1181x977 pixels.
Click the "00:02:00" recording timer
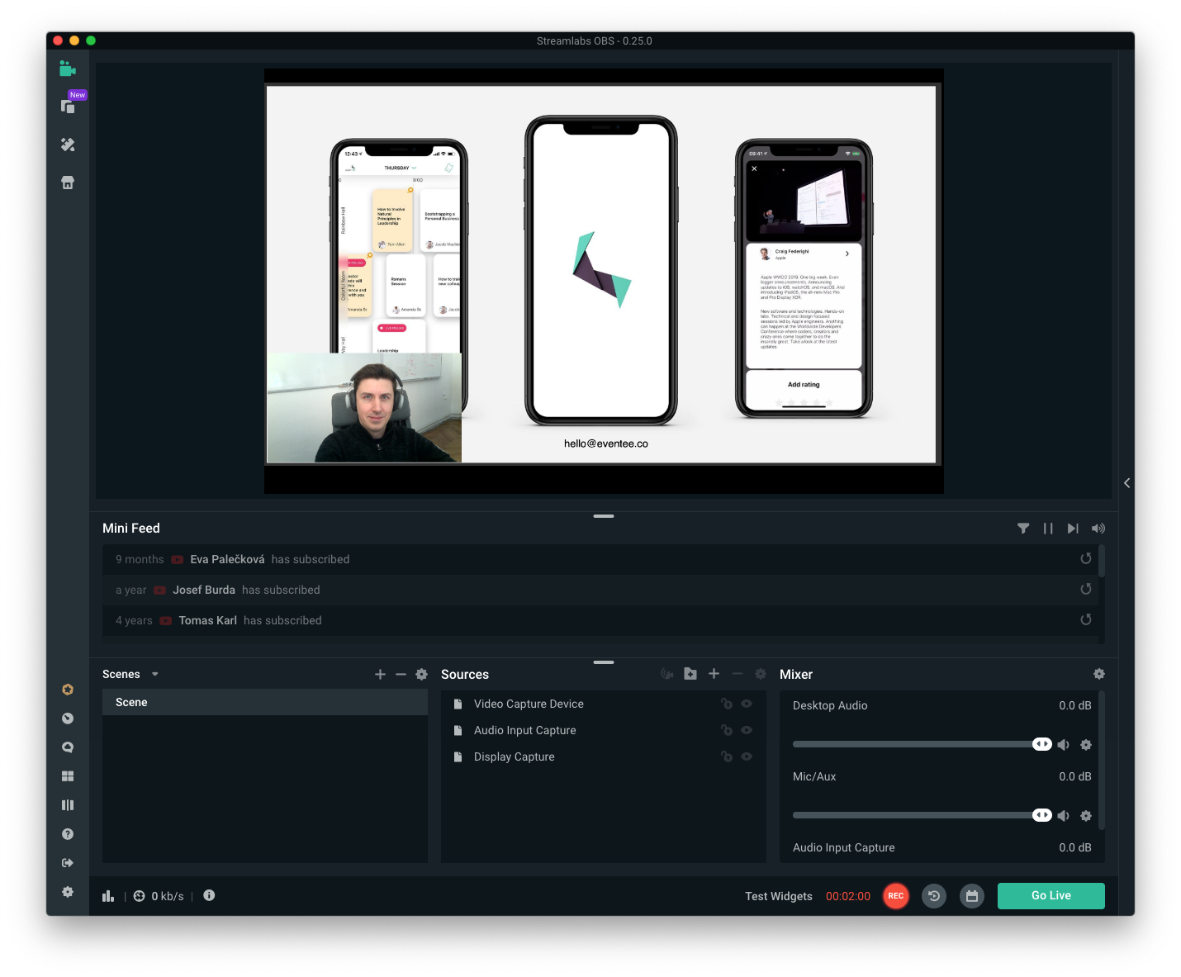[848, 896]
